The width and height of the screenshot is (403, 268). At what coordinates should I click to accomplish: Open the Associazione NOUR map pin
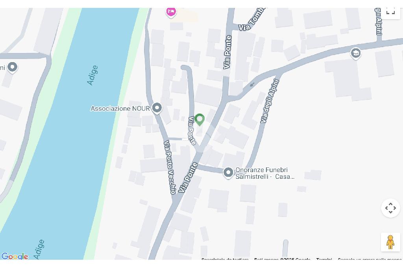pyautogui.click(x=157, y=108)
